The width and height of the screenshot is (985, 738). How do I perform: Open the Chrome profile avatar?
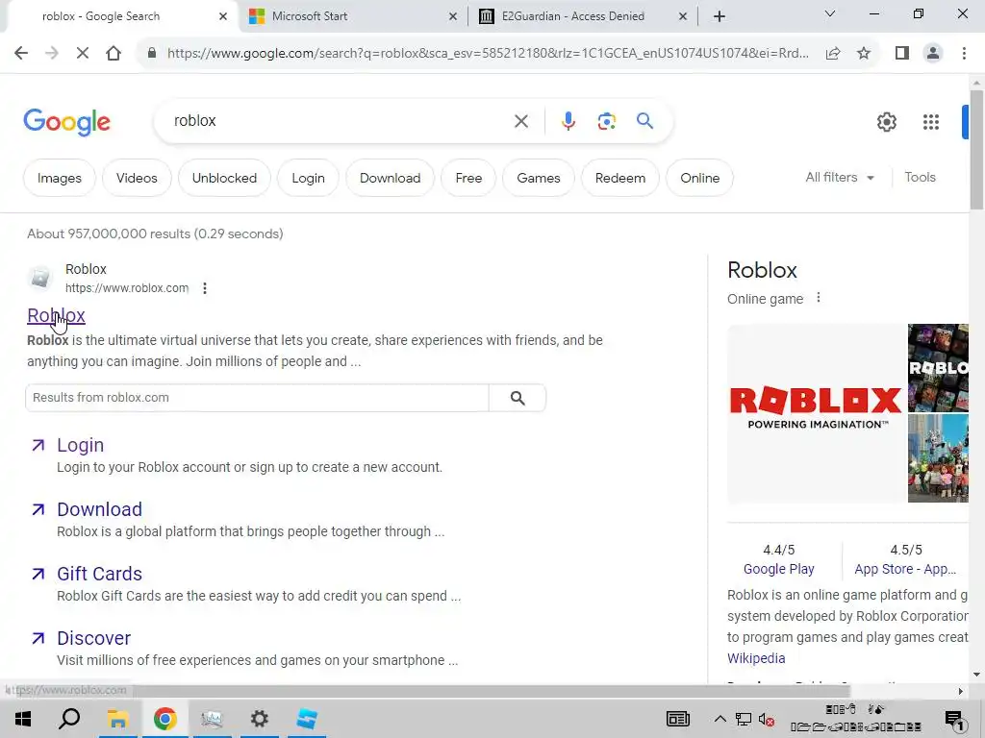[933, 54]
